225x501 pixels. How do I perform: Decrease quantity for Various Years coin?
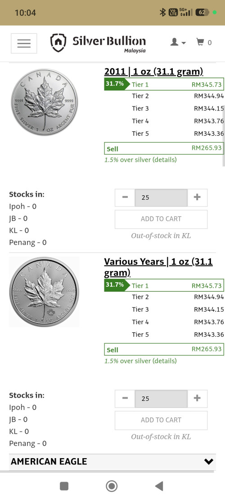(125, 399)
